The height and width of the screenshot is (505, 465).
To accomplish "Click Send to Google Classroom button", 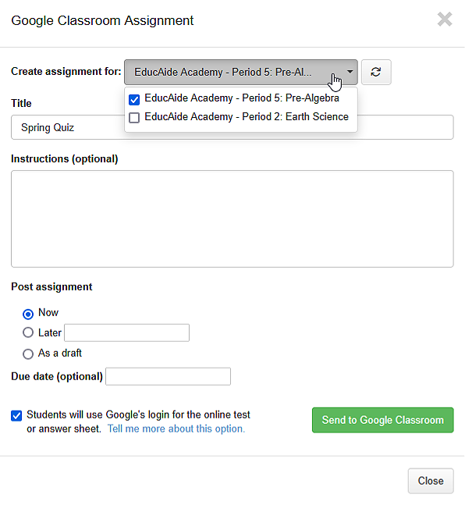I will coord(382,420).
